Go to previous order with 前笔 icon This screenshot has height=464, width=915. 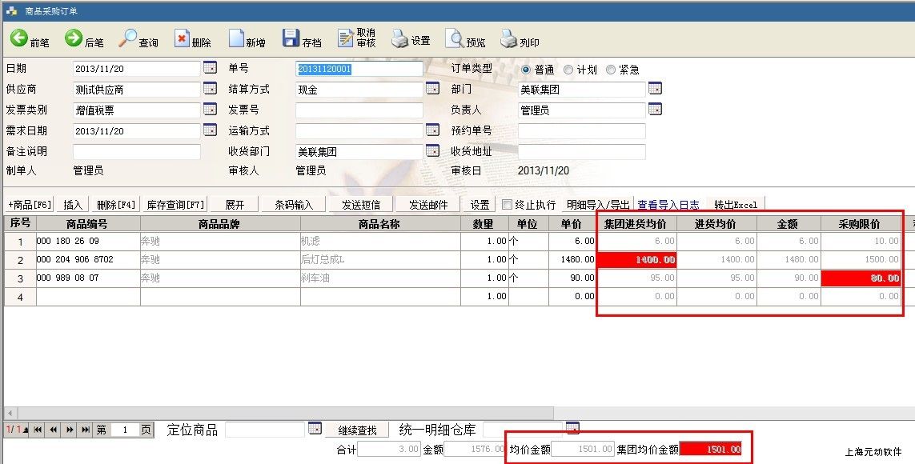[x=19, y=38]
